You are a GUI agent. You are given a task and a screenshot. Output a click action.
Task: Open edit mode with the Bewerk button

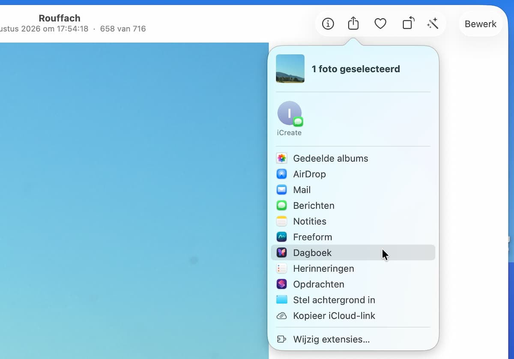click(x=481, y=24)
